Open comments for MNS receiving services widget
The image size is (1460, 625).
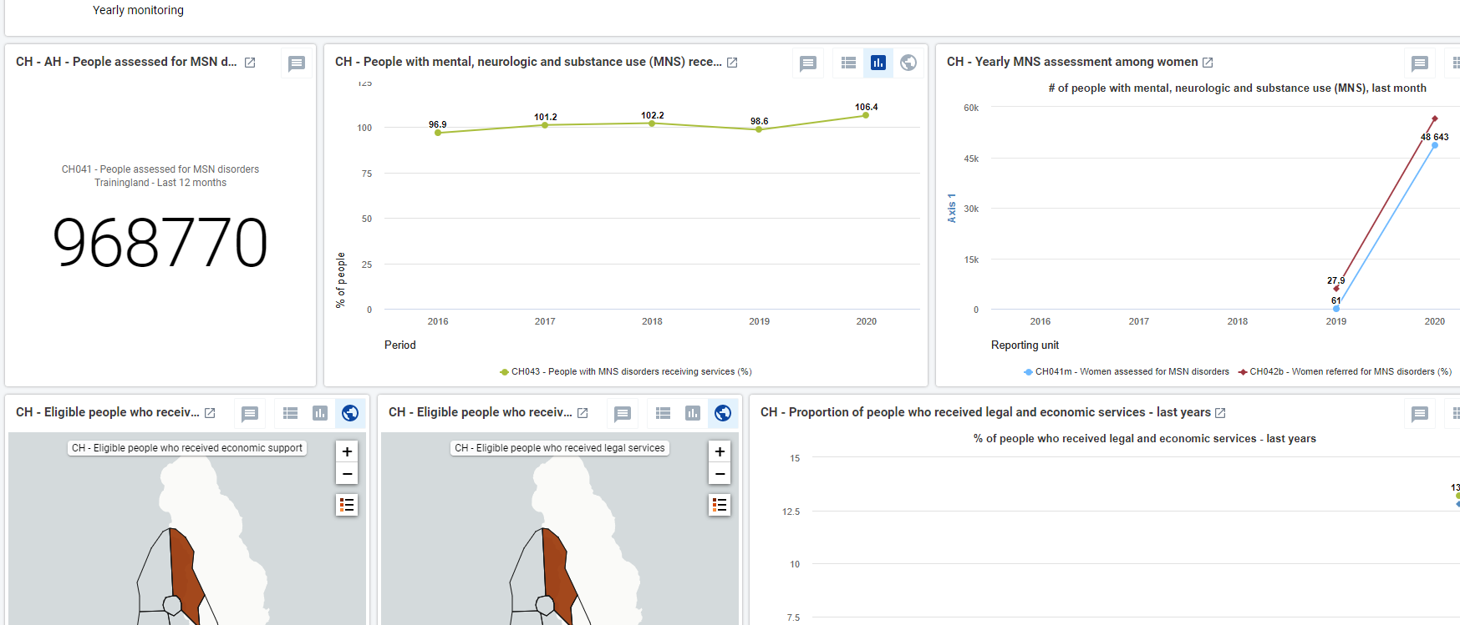(808, 63)
